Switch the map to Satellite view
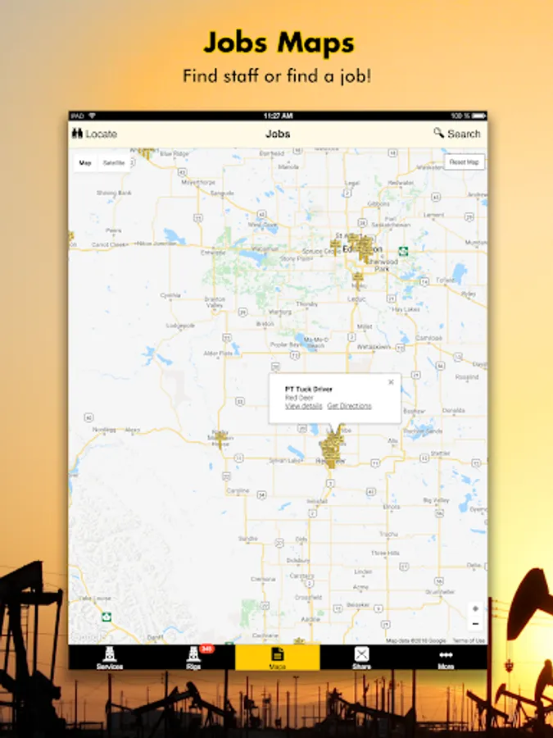Screen dimensions: 553x738 tap(114, 163)
